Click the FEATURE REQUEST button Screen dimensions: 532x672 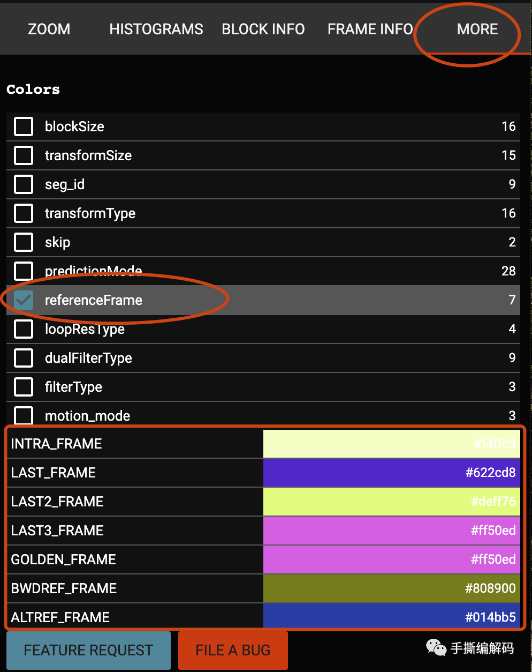pyautogui.click(x=88, y=651)
